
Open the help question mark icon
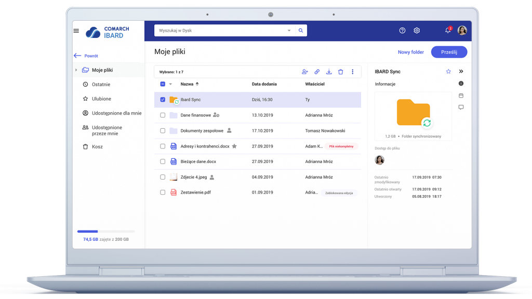click(402, 31)
